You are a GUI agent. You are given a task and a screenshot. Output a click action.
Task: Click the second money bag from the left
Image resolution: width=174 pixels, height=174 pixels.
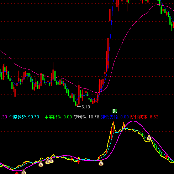pyautogui.click(x=41, y=164)
